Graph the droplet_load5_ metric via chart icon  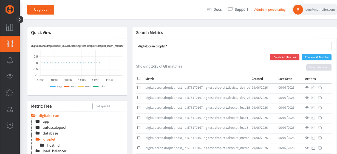pyautogui.click(x=313, y=128)
